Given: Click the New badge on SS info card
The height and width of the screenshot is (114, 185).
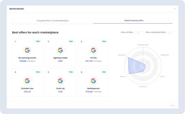Looking at the screenshot, I should pos(104,41).
